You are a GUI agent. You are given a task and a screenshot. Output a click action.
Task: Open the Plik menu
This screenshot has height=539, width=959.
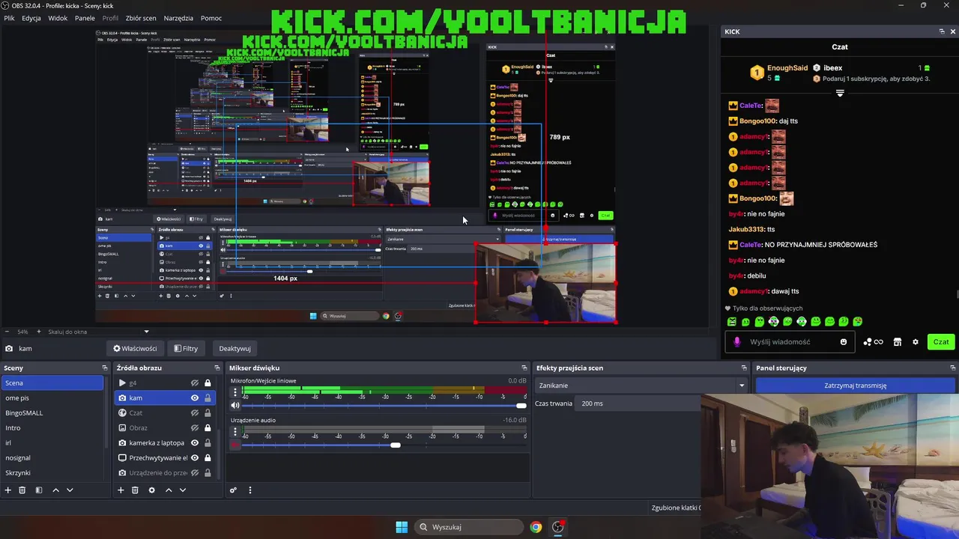tap(9, 18)
